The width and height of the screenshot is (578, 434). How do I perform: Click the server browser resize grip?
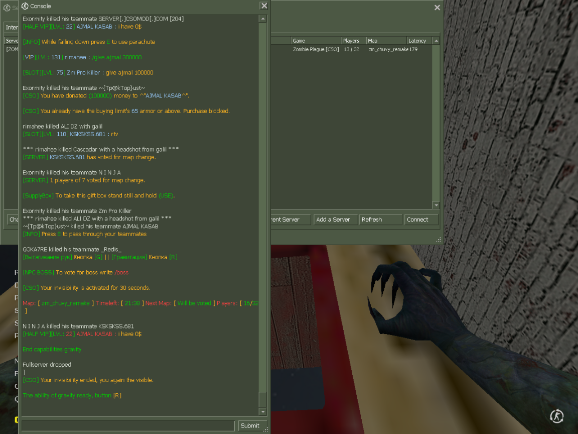pyautogui.click(x=439, y=240)
